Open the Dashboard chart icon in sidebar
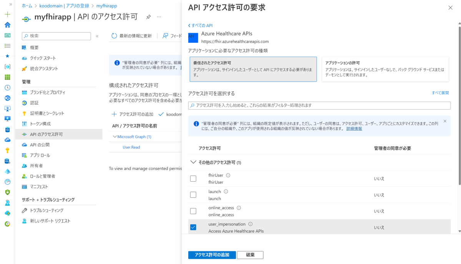The image size is (461, 264). point(7,35)
